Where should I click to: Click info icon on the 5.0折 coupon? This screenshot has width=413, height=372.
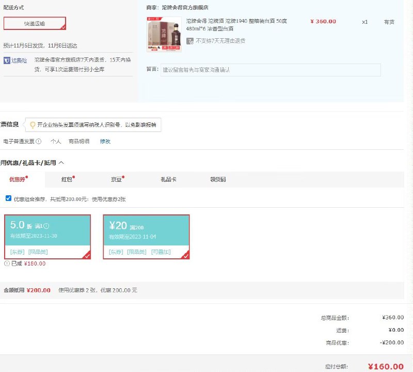tap(46, 226)
